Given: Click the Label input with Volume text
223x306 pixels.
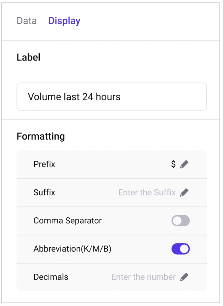Looking at the screenshot, I should point(111,97).
